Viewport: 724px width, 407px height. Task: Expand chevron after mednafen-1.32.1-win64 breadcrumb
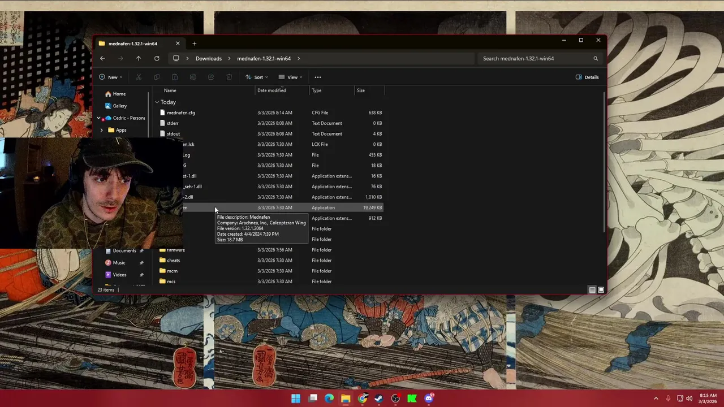299,58
